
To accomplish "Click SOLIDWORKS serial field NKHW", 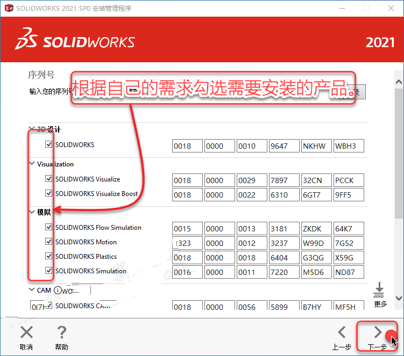I will click(x=316, y=146).
